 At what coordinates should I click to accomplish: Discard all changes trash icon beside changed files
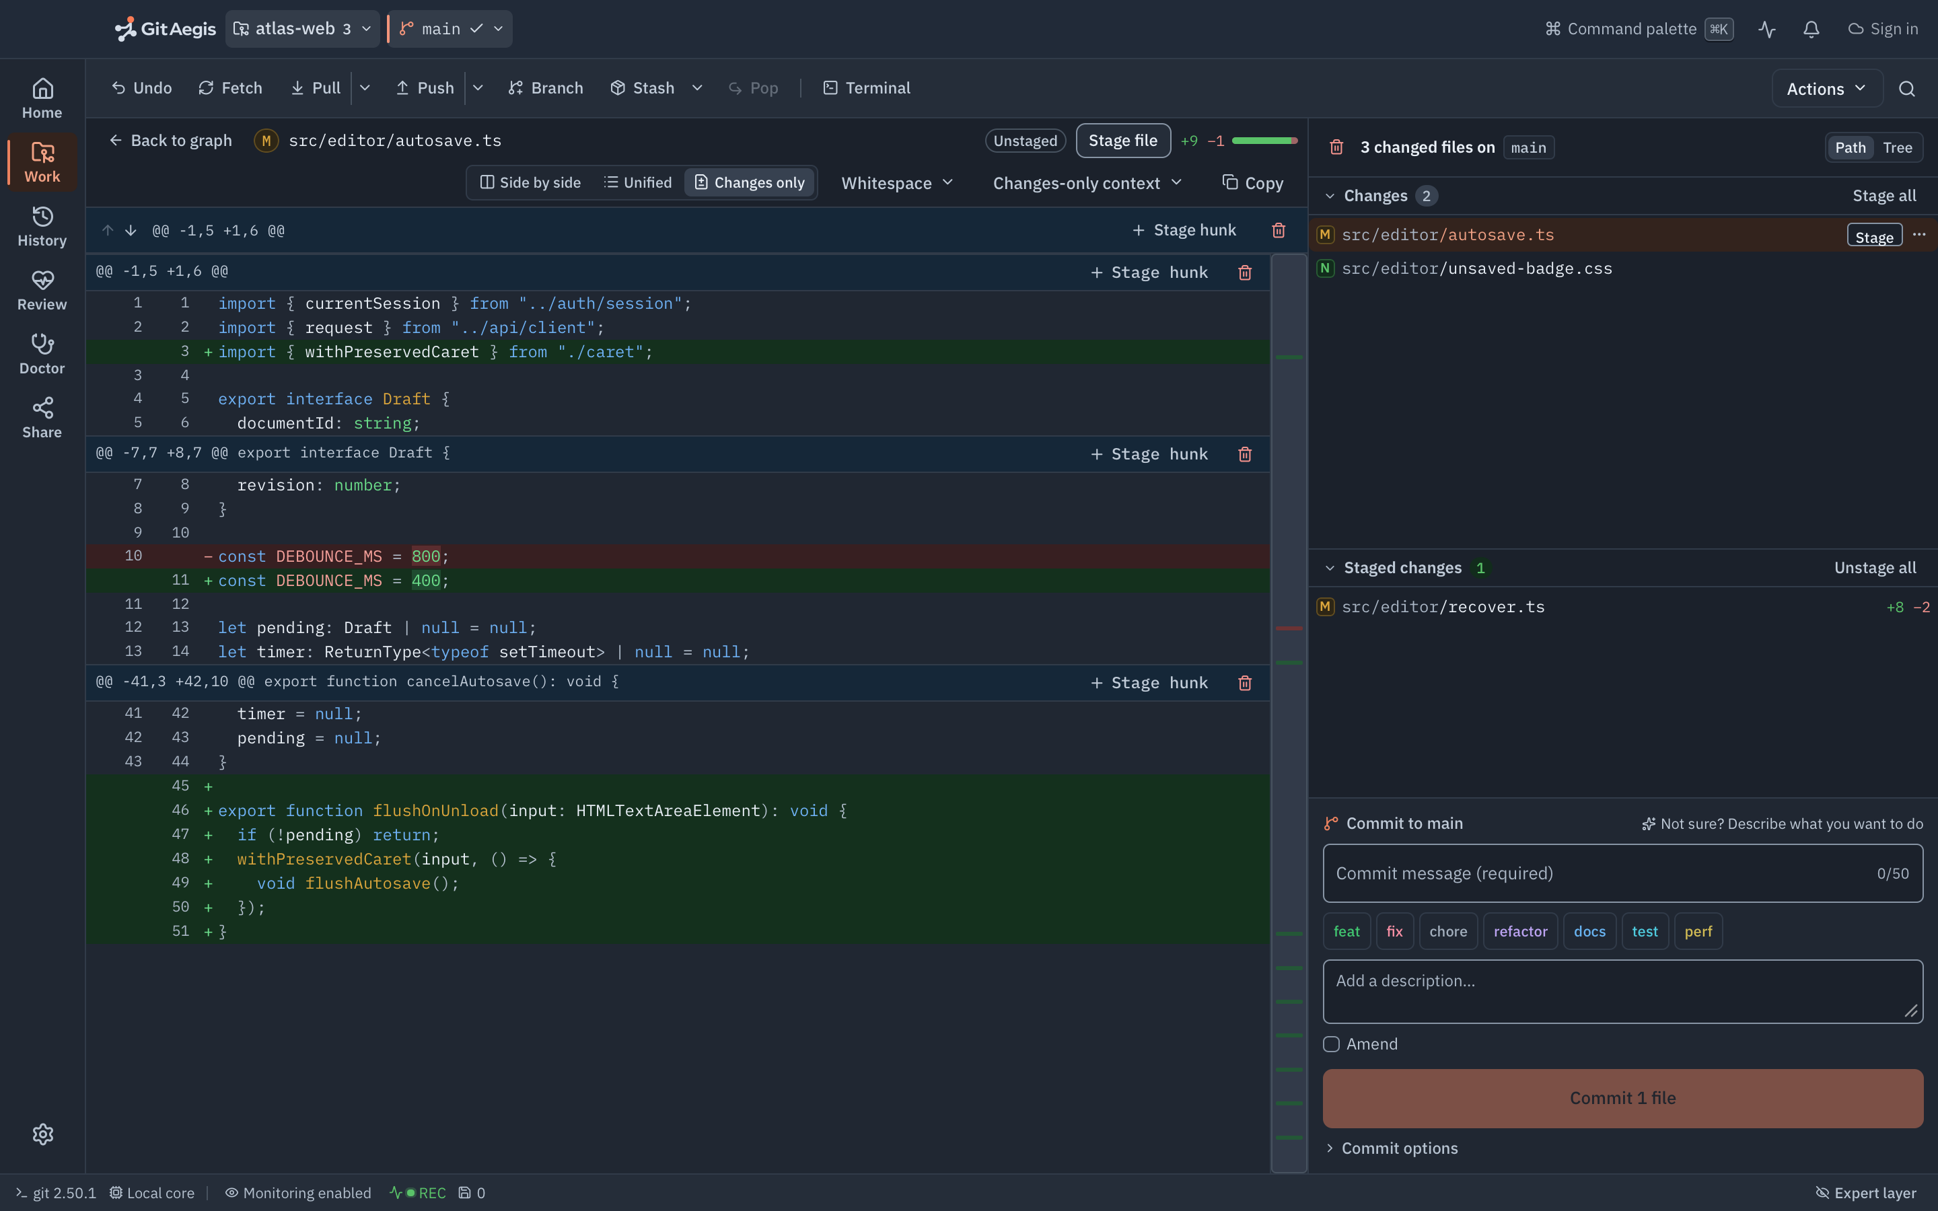point(1336,147)
